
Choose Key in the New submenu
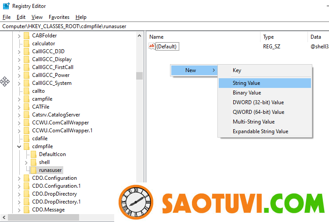tap(265, 70)
